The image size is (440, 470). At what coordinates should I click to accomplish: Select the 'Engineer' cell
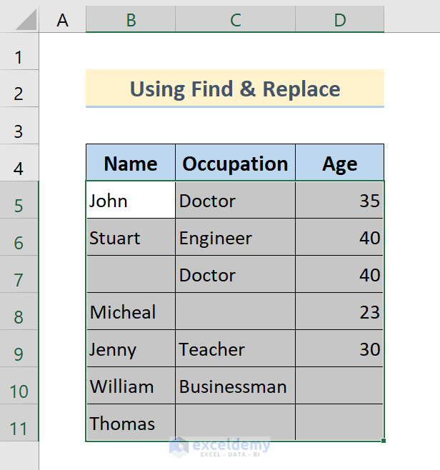point(235,237)
